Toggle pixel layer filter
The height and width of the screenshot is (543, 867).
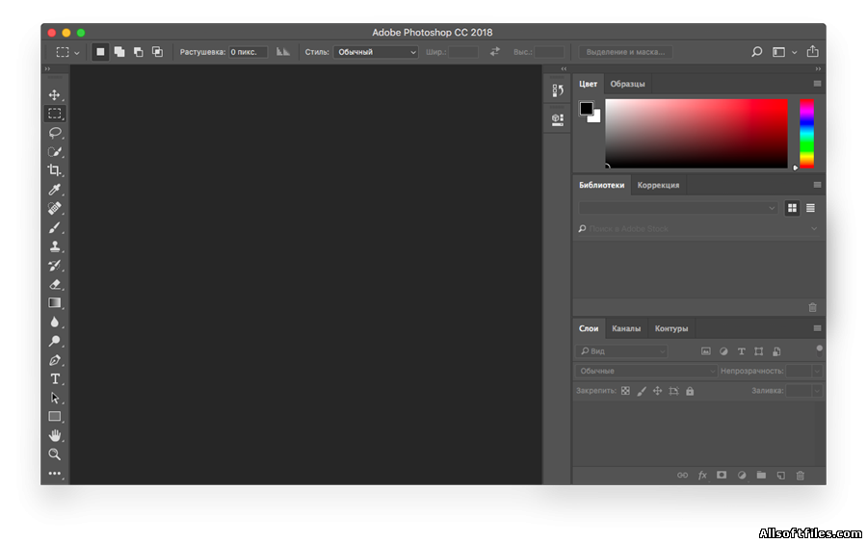click(705, 351)
